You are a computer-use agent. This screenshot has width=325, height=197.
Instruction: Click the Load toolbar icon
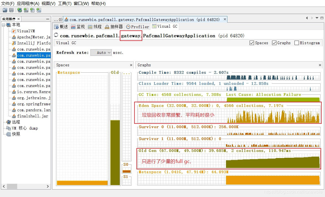coord(5,10)
